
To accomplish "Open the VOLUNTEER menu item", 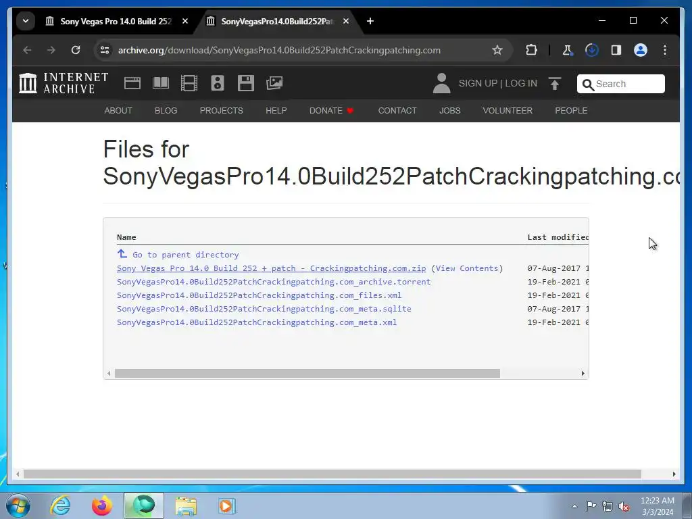I will (x=508, y=111).
